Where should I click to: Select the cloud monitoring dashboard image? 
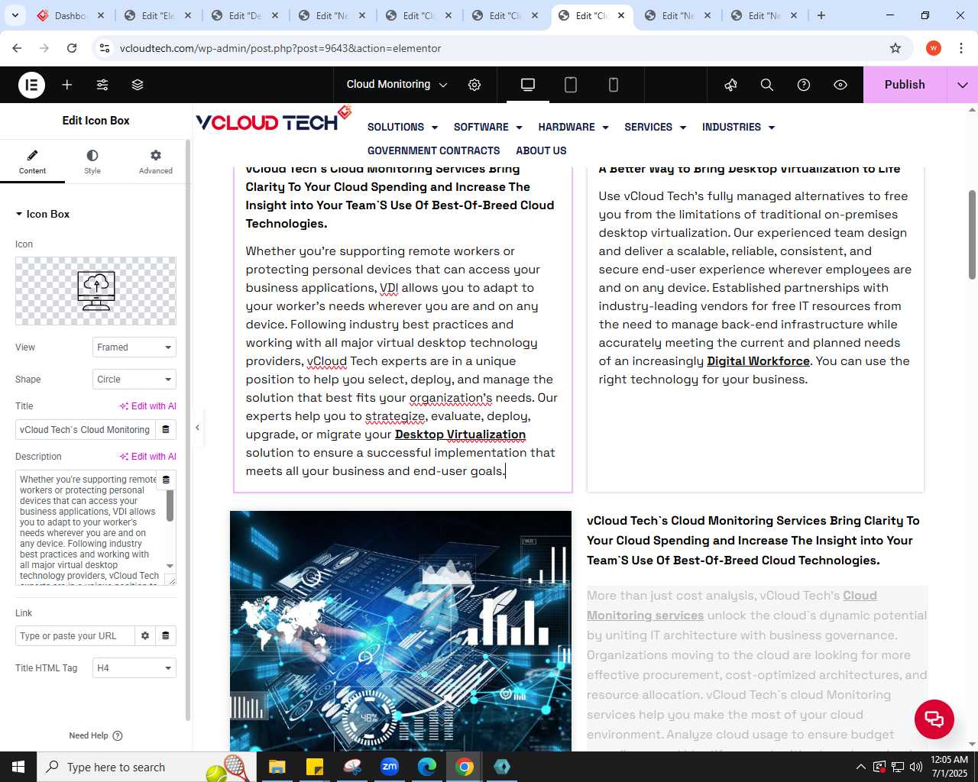[400, 631]
